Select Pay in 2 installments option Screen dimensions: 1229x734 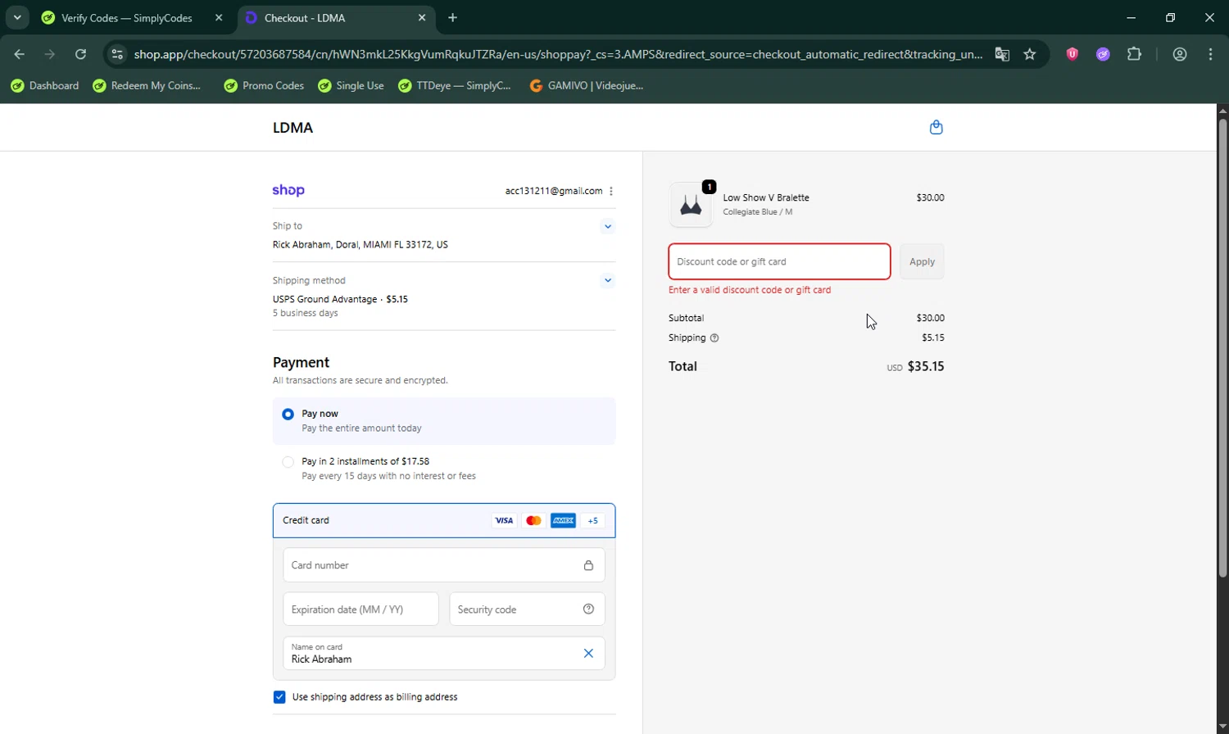(x=288, y=462)
